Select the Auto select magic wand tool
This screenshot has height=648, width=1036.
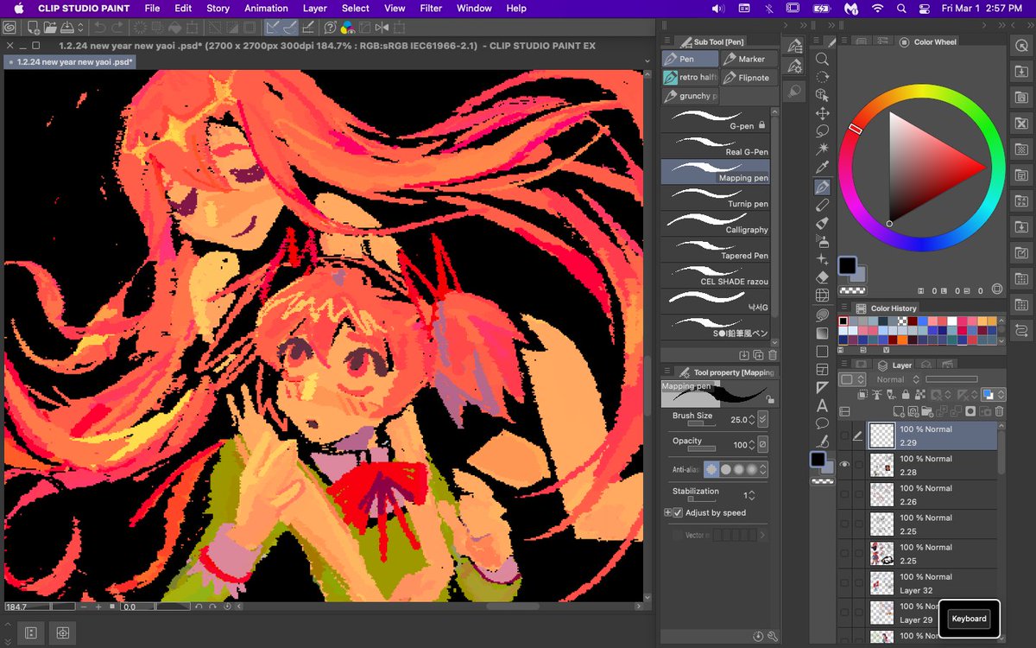822,149
